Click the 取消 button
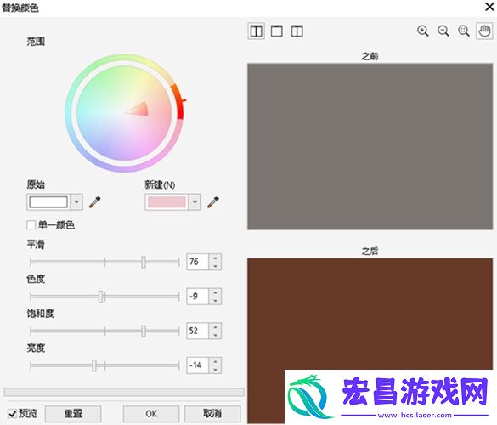The height and width of the screenshot is (425, 497). (212, 414)
